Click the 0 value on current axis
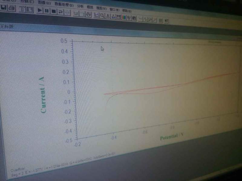The height and width of the screenshot is (181, 242). pos(69,92)
